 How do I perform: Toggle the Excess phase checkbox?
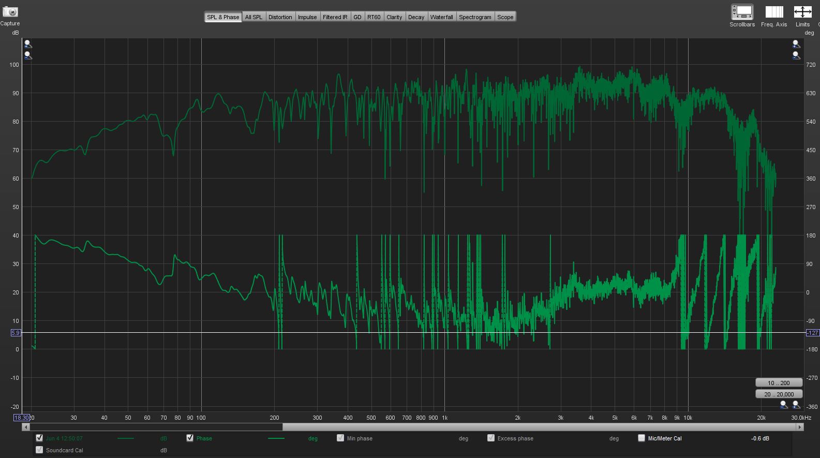pyautogui.click(x=491, y=438)
